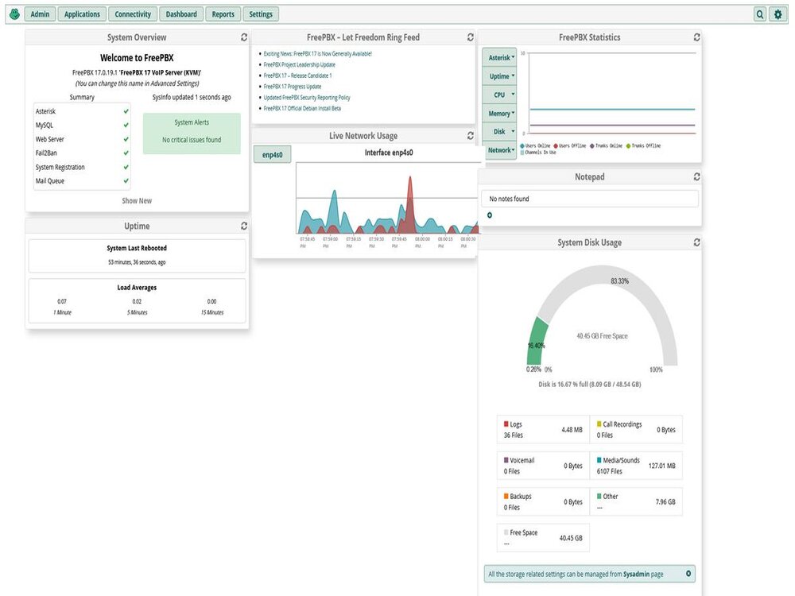Viewport: 795px width, 596px height.
Task: Open the search magnifier icon
Action: pyautogui.click(x=759, y=14)
